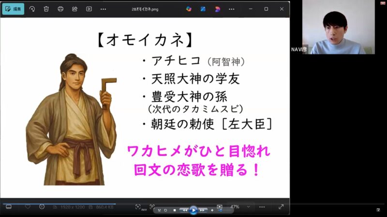Click the 28オモイカネ.png file title
The width and height of the screenshot is (387, 217).
(x=145, y=9)
